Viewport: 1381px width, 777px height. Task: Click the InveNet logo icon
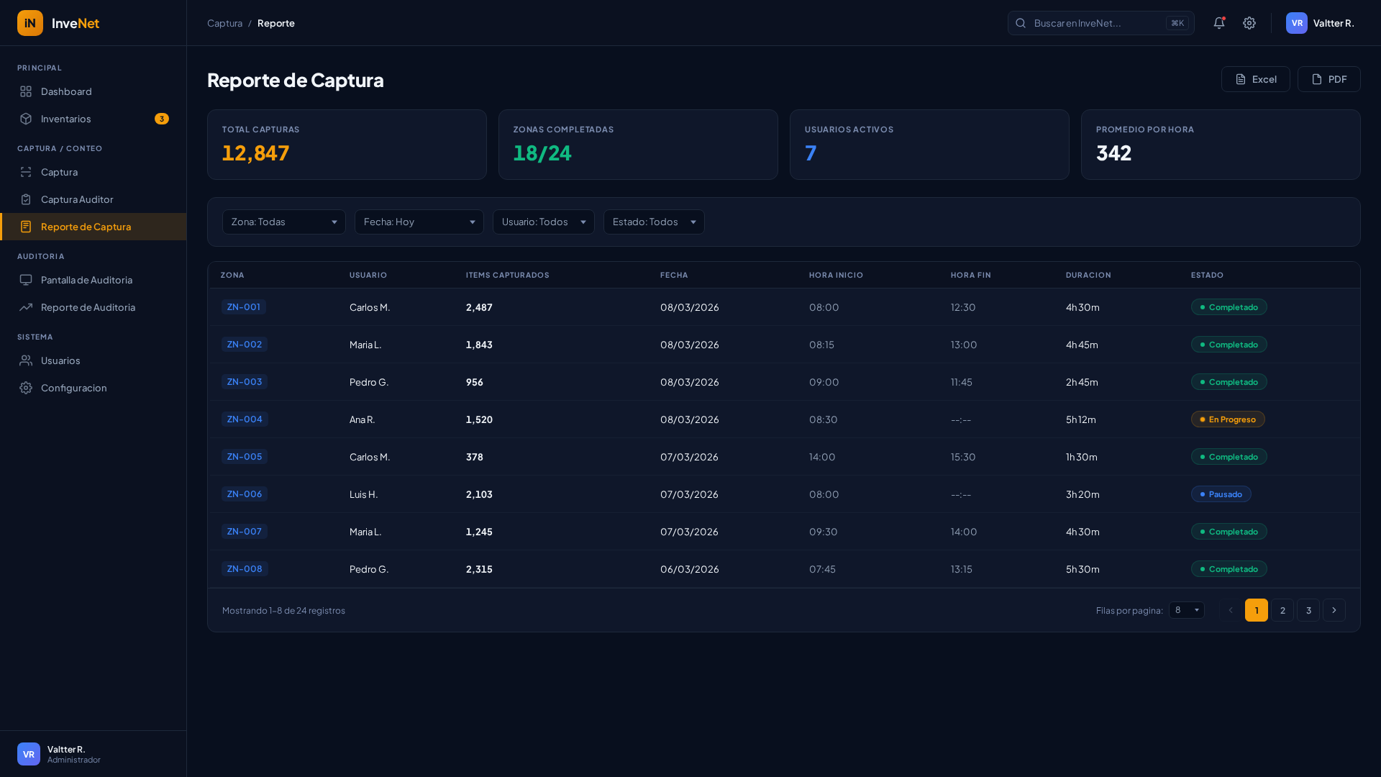point(30,23)
